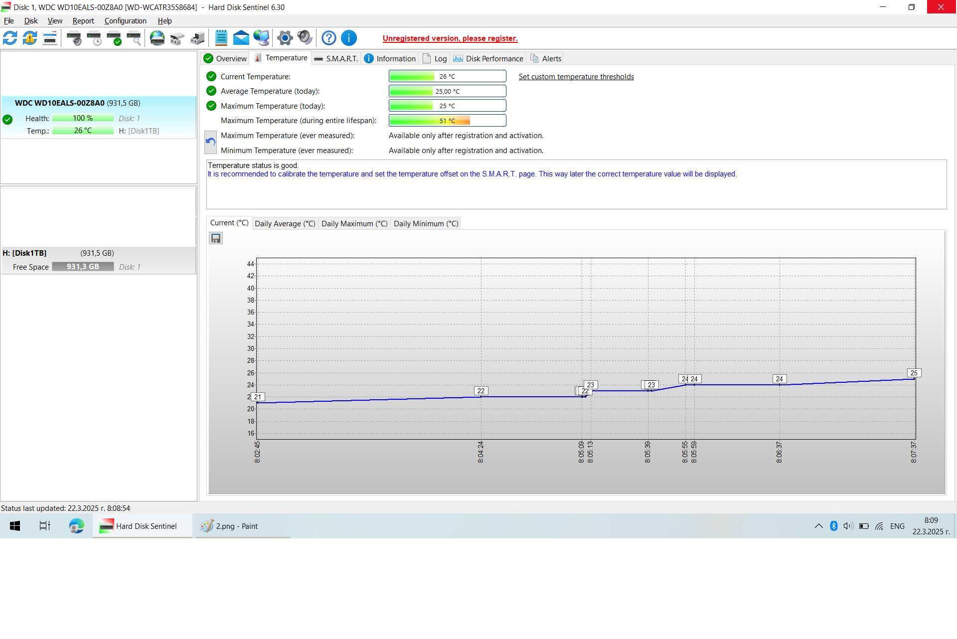Click the globe-on-disk toolbar icon

(x=158, y=38)
